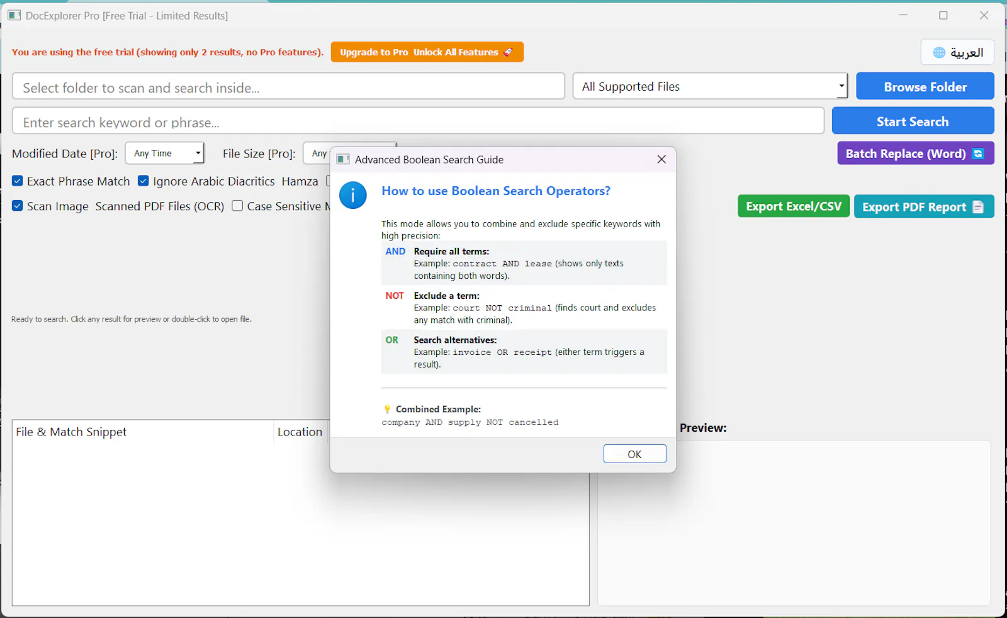This screenshot has width=1007, height=618.
Task: Click the DocExplorer Pro title bar app icon
Action: coord(14,15)
